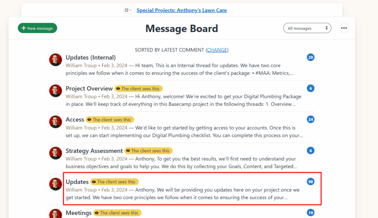Click client visibility badge on Strategy Assessment
Viewport: 378px width, 218px height.
[x=148, y=151]
